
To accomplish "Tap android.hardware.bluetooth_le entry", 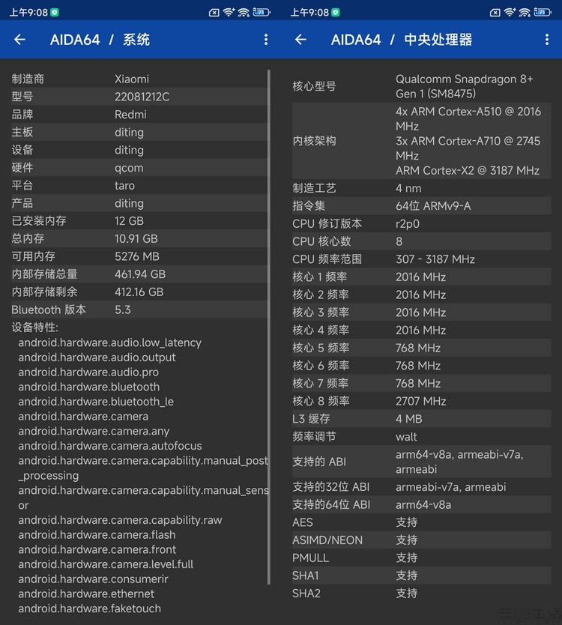I will pos(96,402).
